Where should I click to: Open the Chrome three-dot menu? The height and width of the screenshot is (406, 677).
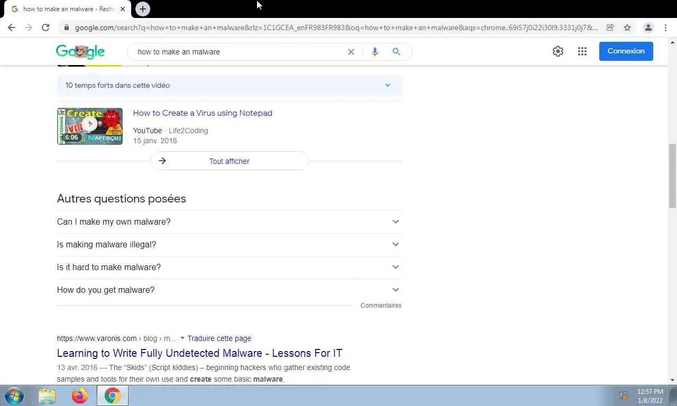point(665,27)
